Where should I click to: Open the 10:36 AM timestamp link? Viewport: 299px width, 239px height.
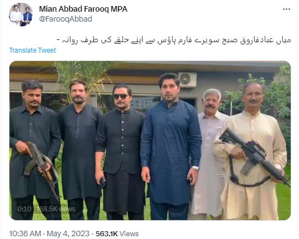tap(25, 233)
